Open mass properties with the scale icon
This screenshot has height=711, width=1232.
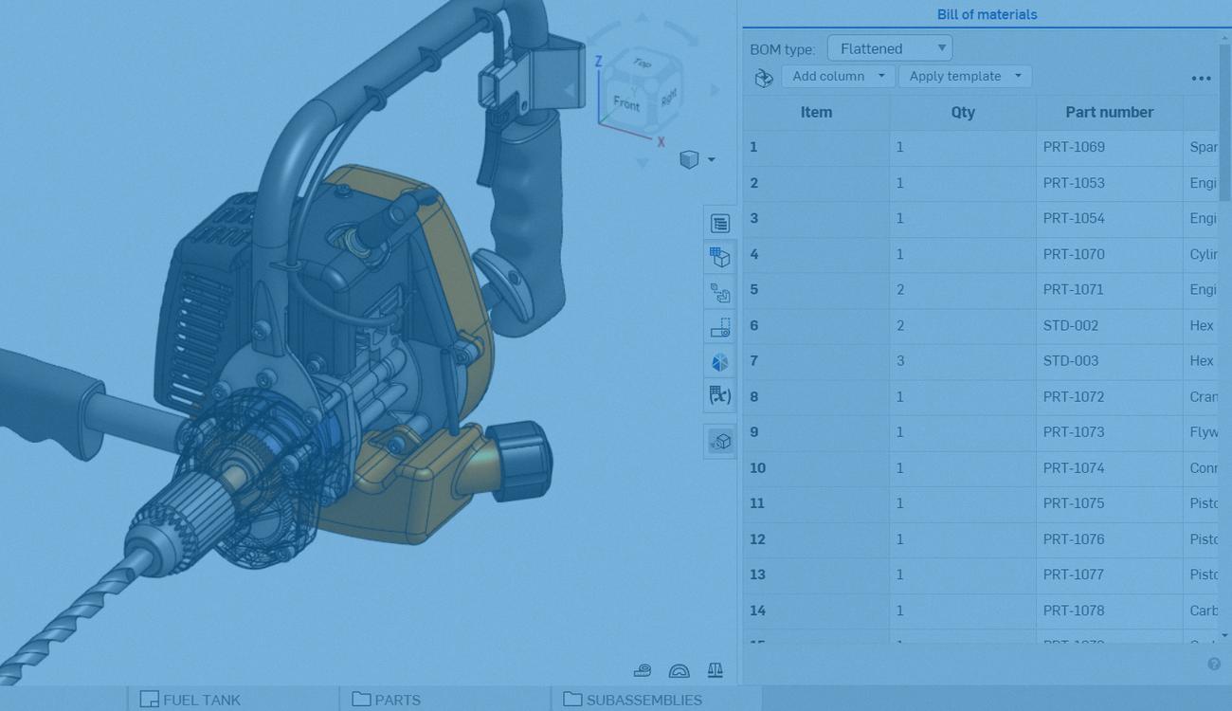pyautogui.click(x=716, y=670)
